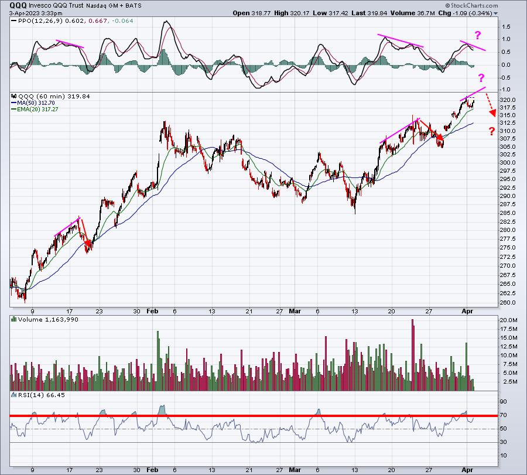
Task: Select the MA(50) 312.70 legend entry
Action: pyautogui.click(x=33, y=103)
